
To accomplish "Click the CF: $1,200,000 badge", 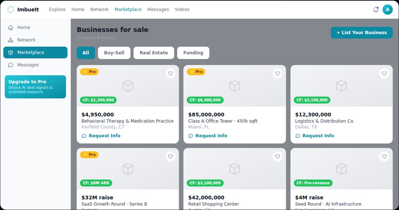I will (x=98, y=100).
